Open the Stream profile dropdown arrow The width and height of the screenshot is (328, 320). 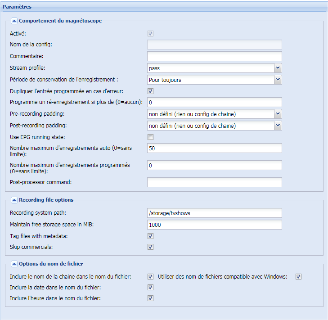point(278,68)
